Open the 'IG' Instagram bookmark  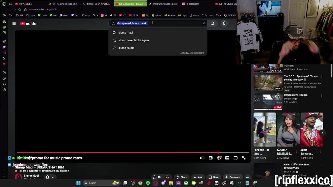tap(104, 15)
